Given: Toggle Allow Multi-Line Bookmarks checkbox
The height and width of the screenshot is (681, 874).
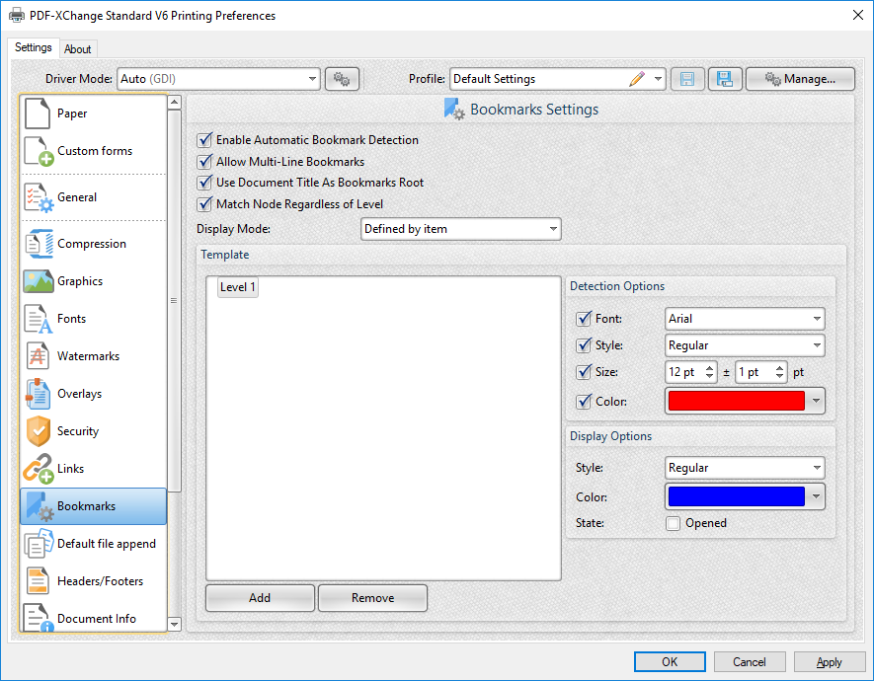Looking at the screenshot, I should click(x=204, y=162).
